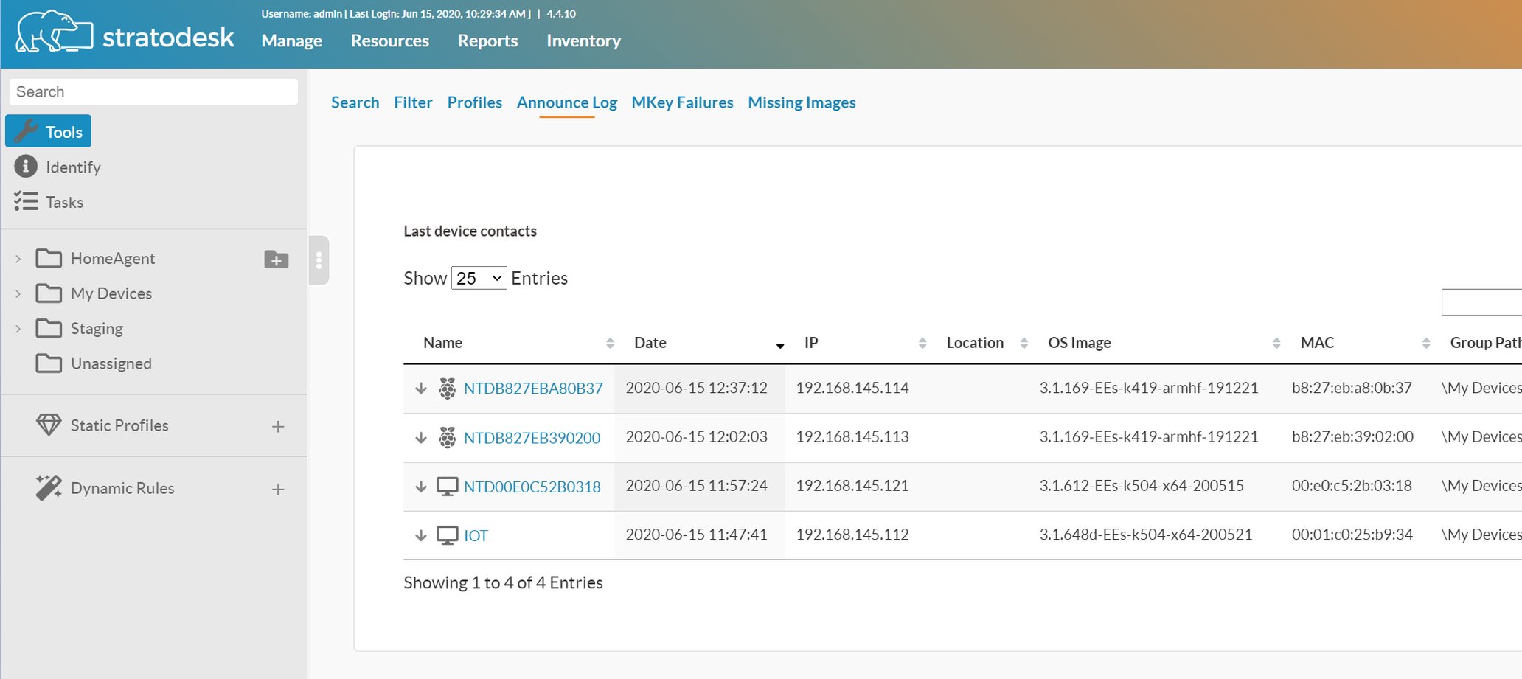Screen dimensions: 1522x679
Task: Select the Announce Log tab
Action: (566, 102)
